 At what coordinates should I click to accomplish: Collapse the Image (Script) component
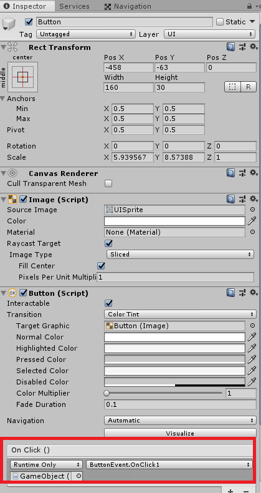pyautogui.click(x=4, y=200)
